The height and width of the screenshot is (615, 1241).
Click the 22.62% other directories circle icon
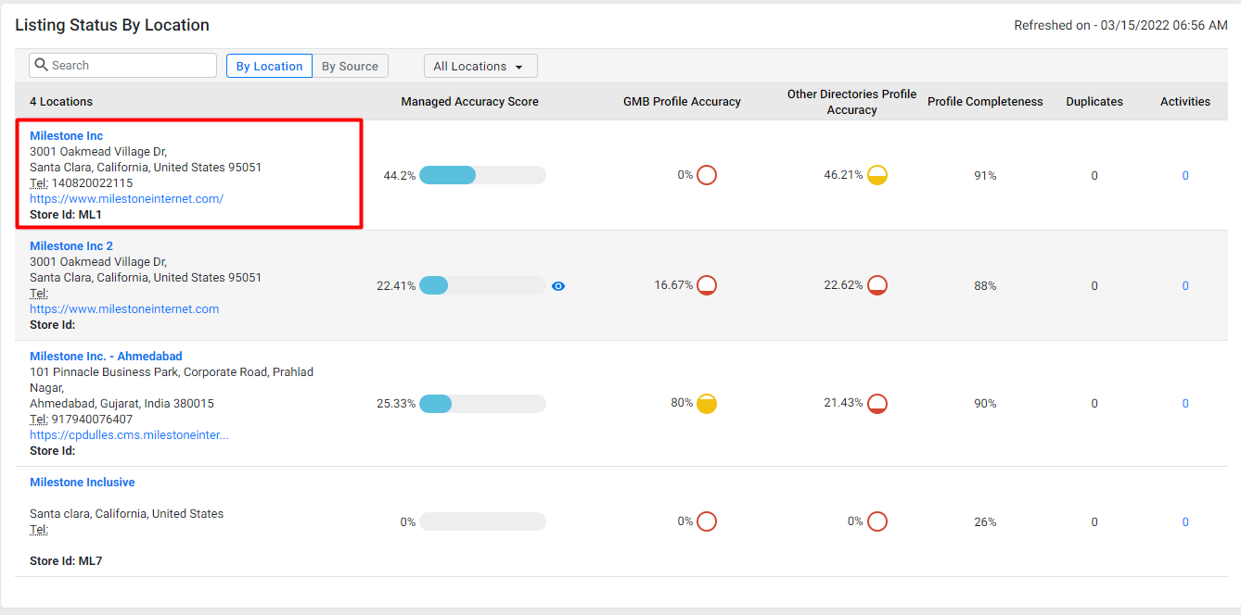[x=877, y=285]
